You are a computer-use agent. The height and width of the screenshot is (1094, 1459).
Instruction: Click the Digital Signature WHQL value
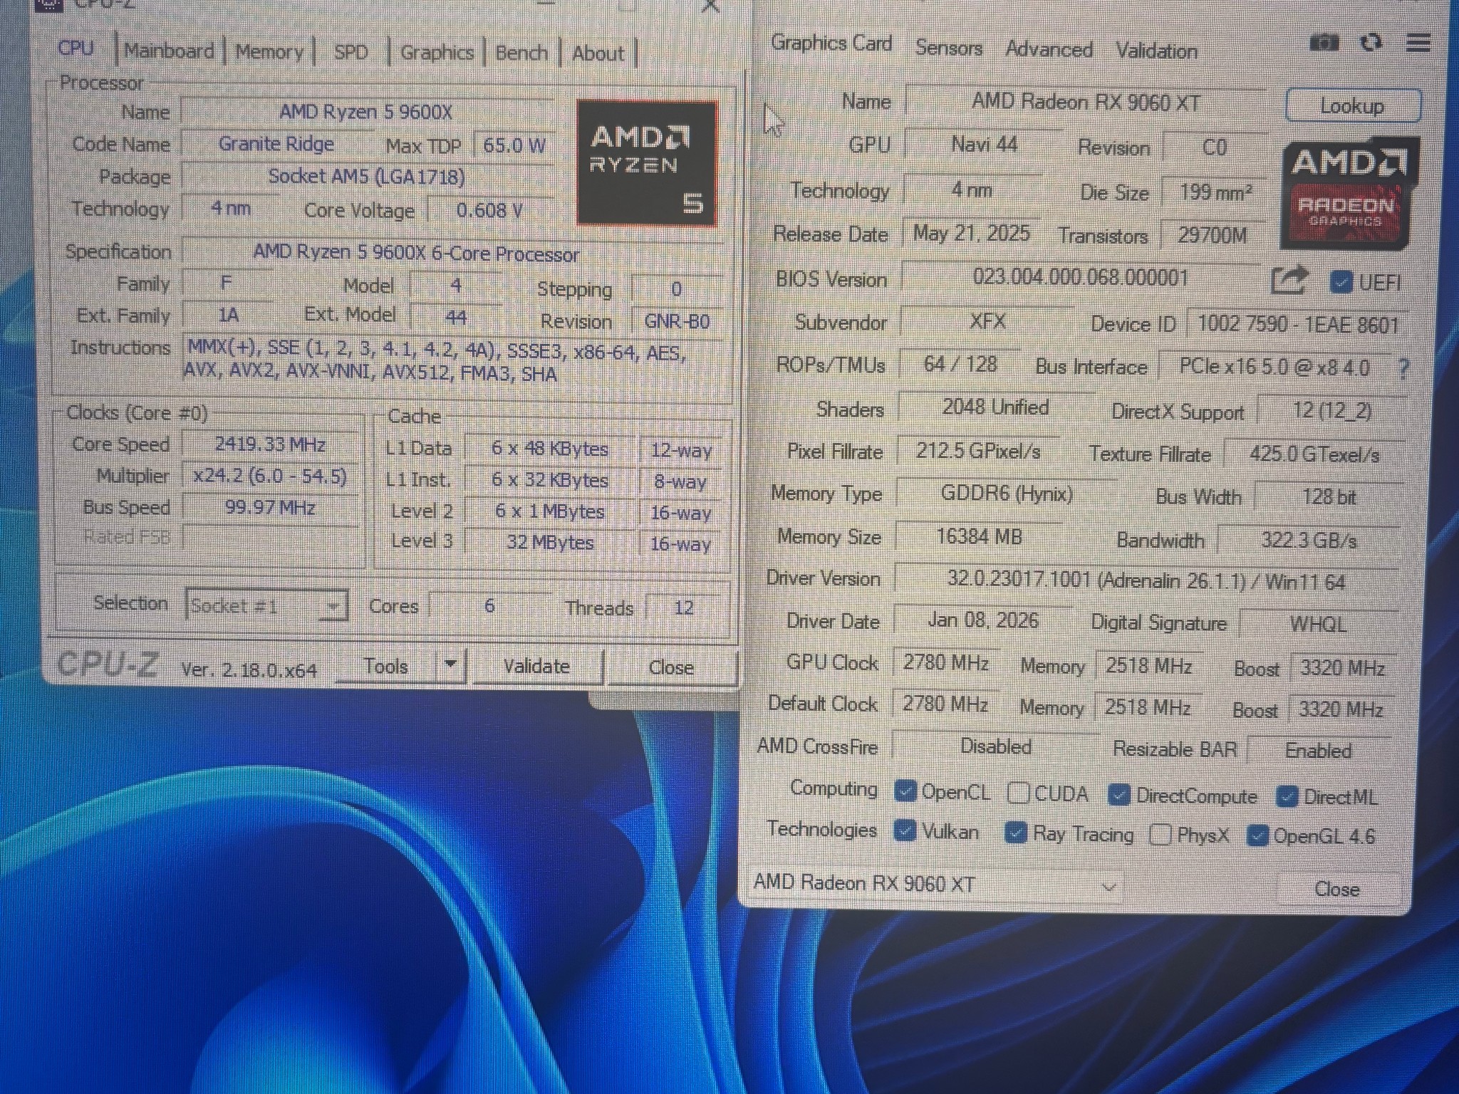click(x=1318, y=625)
